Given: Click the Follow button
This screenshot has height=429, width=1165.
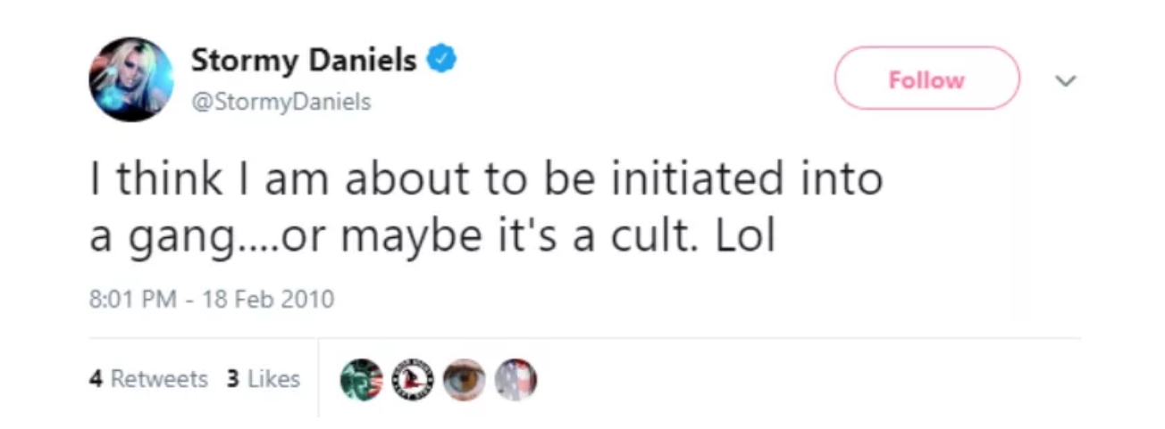Looking at the screenshot, I should (926, 79).
